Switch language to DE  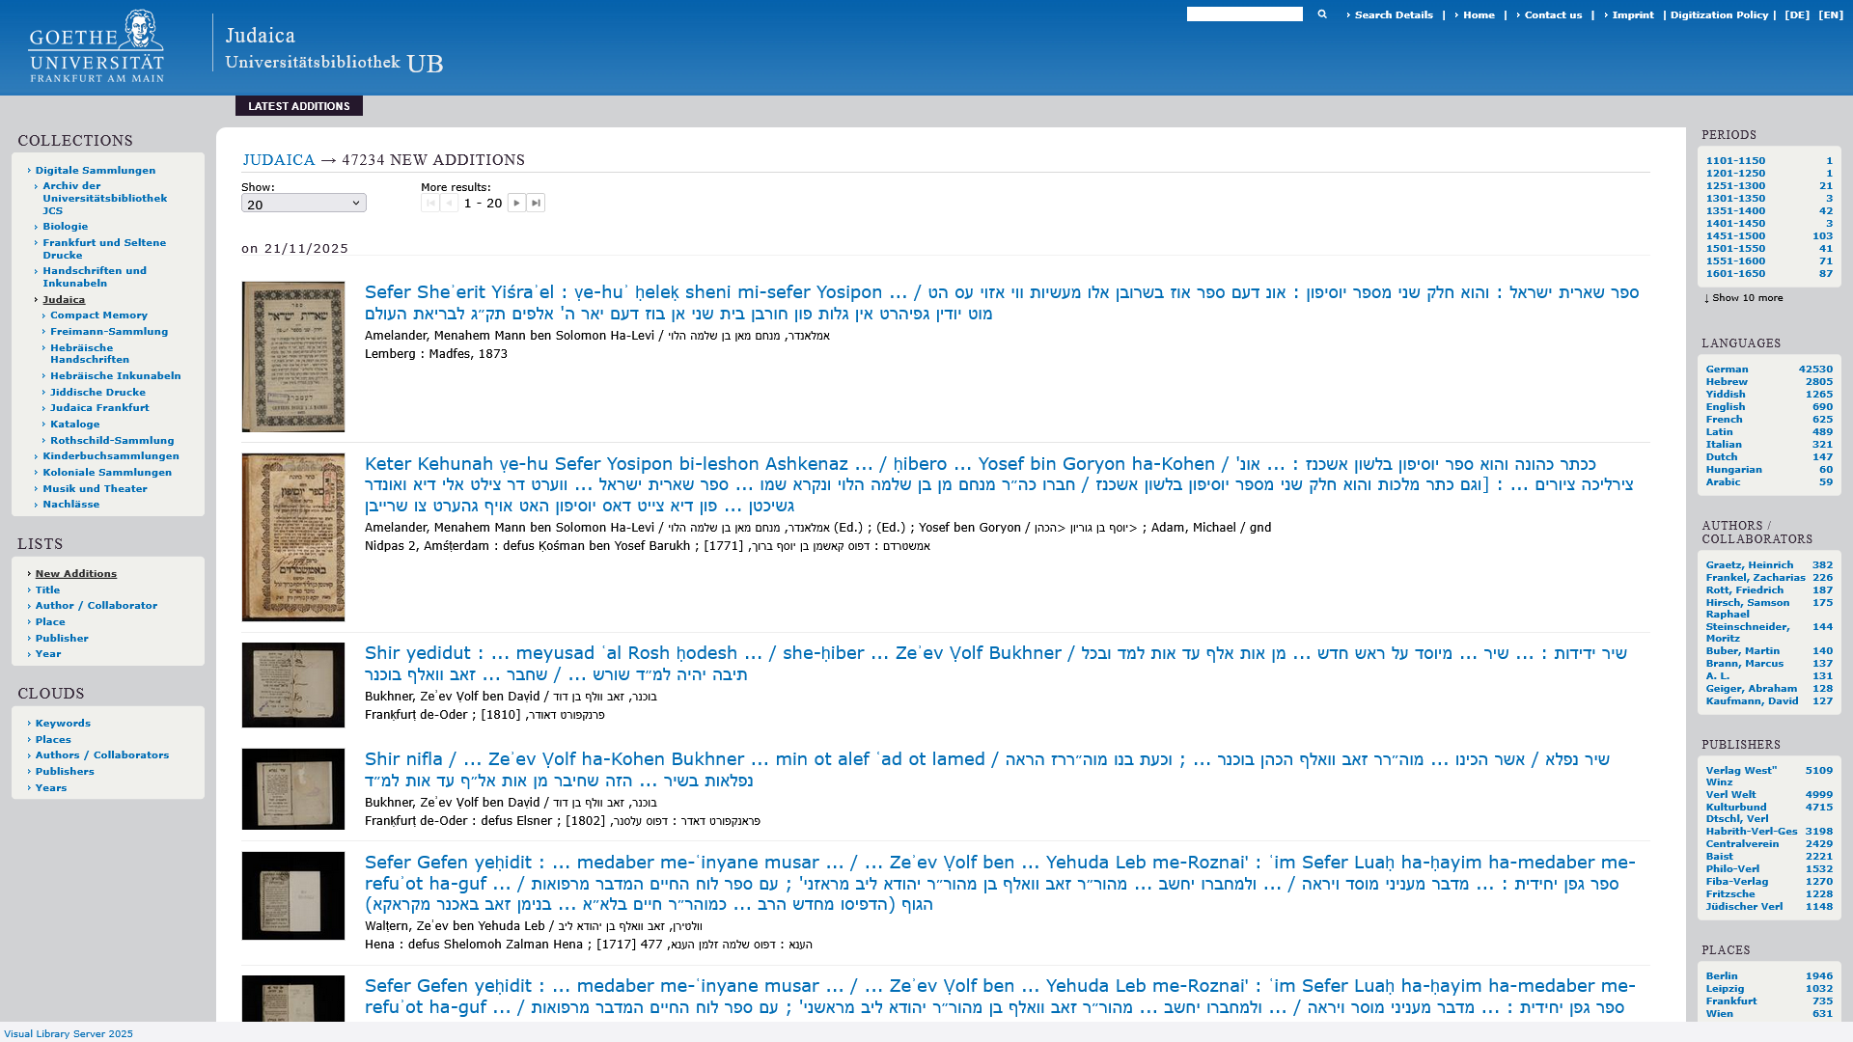(x=1796, y=14)
